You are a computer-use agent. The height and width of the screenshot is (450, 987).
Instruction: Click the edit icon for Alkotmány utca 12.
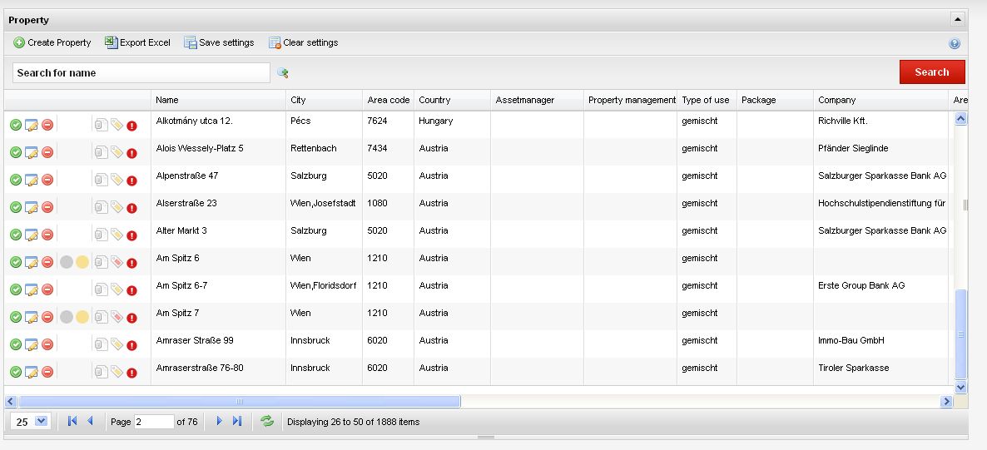[x=32, y=126]
